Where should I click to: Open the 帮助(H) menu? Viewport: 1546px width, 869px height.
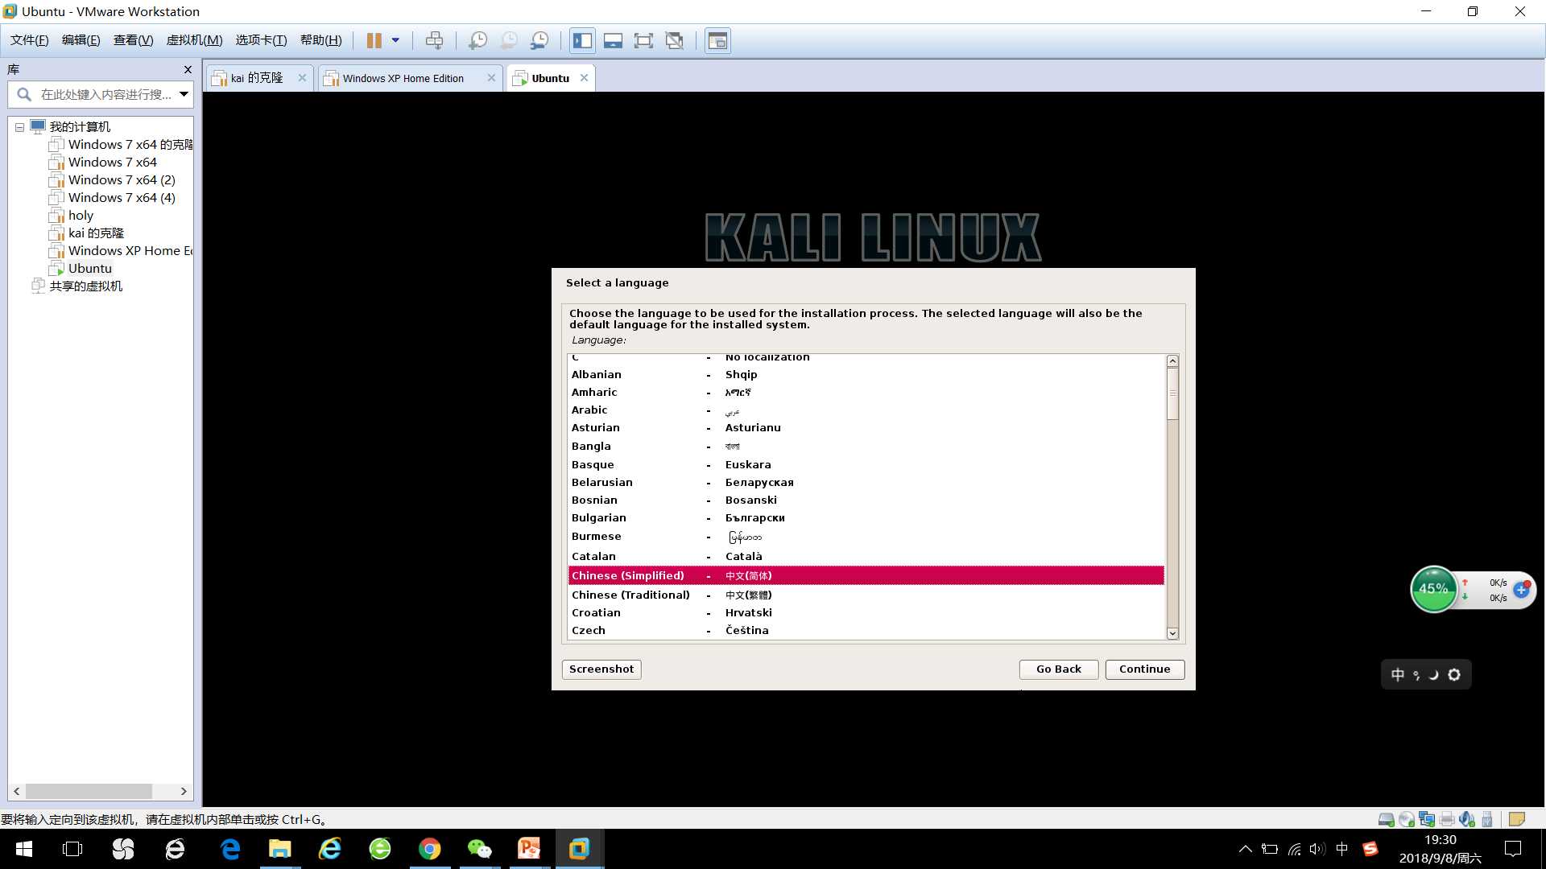(320, 40)
